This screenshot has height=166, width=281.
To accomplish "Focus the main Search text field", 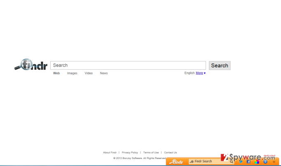I will point(128,65).
